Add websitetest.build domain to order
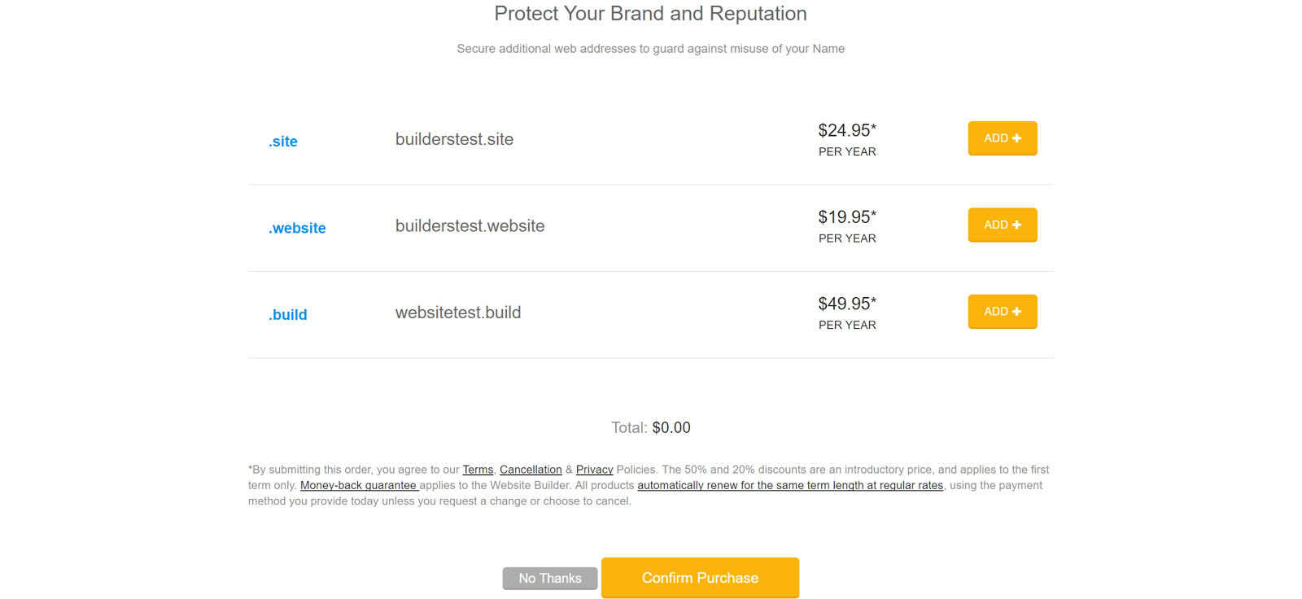Viewport: 1302px width, 599px height. pyautogui.click(x=1003, y=312)
